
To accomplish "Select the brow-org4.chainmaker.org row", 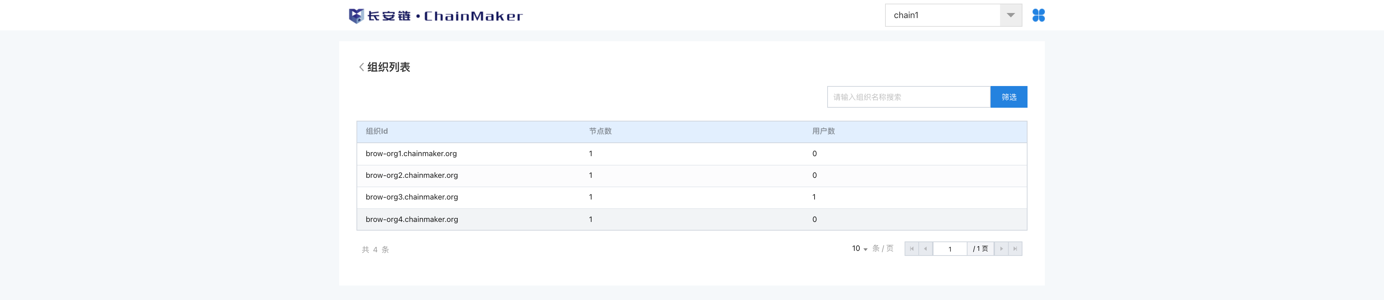I will point(411,219).
